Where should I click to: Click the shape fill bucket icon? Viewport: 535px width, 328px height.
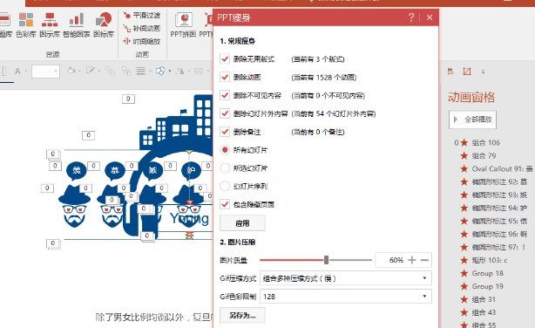point(71,71)
